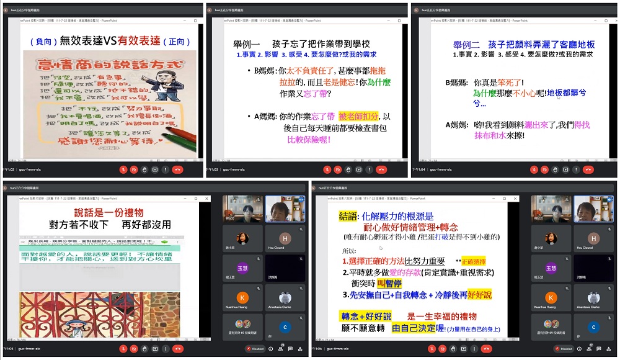The image size is (620, 360).
Task: Click the Disabled button in the 1:06 panel
Action: [x=564, y=349]
